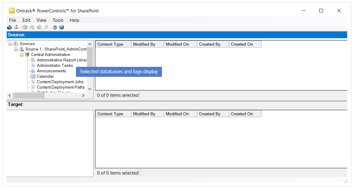Click Source pane '0 of 0 items selected' status

tap(118, 95)
